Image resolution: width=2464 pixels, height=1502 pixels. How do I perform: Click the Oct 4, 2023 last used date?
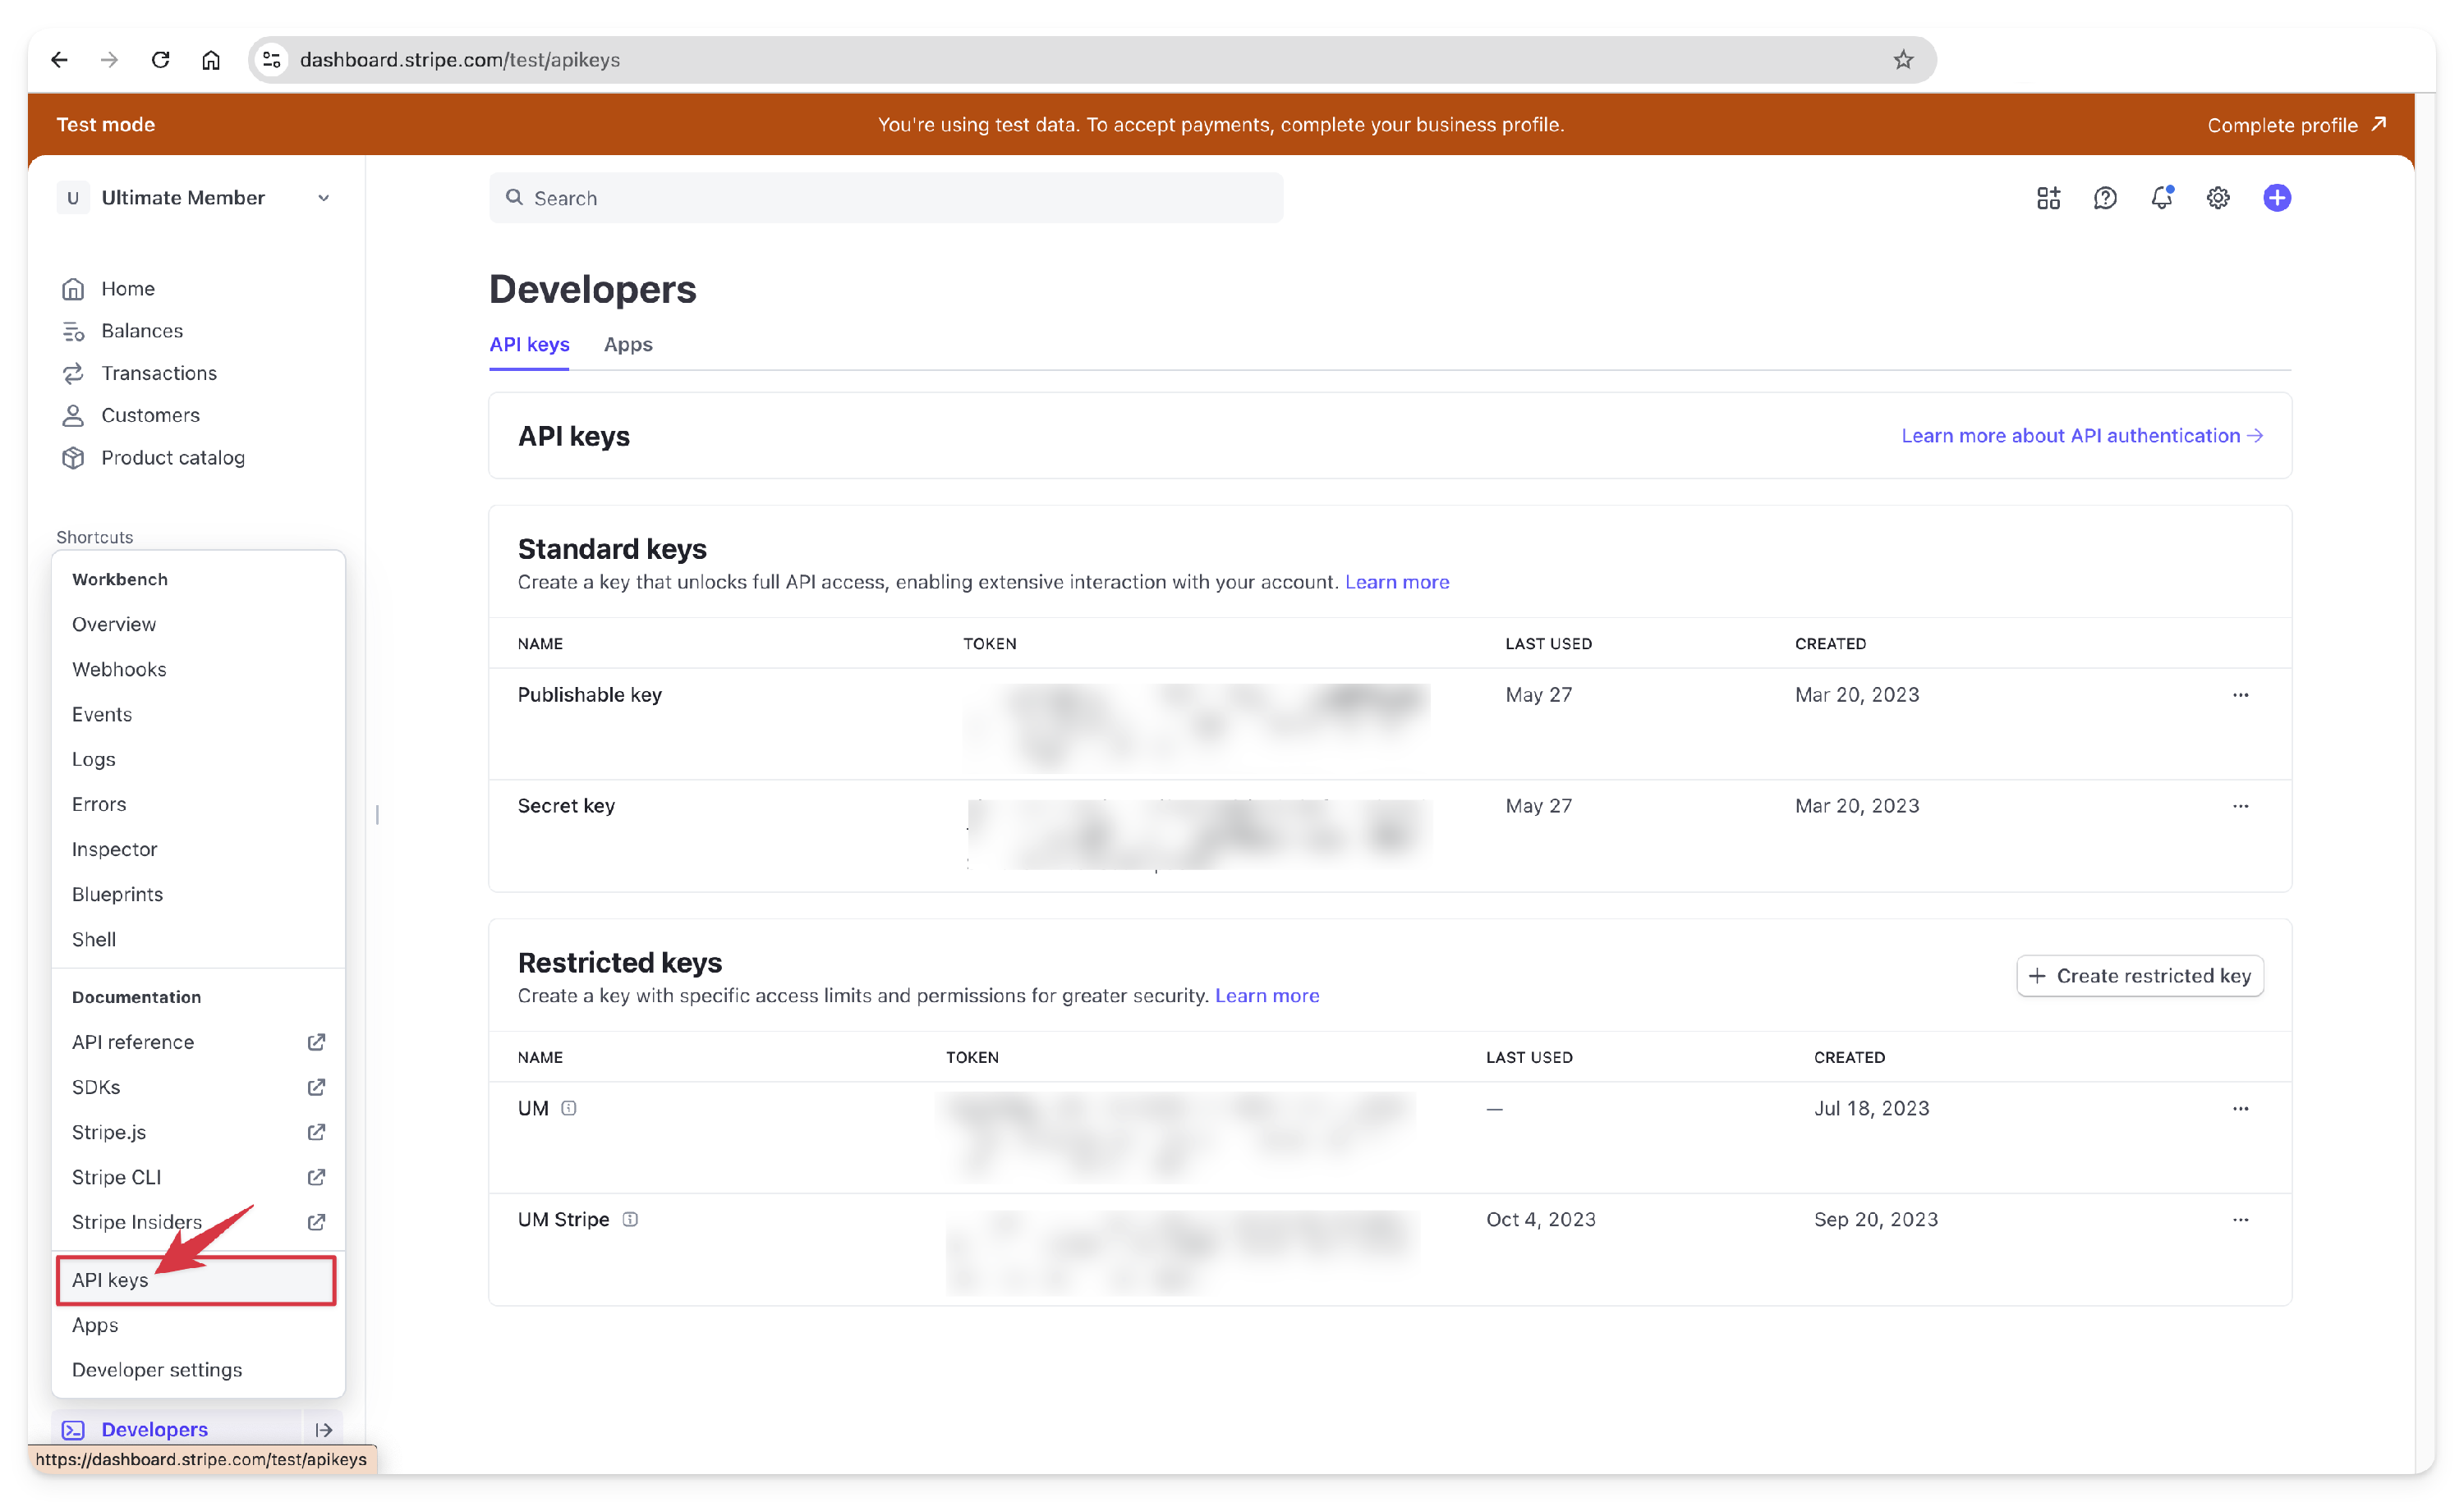pos(1541,1219)
